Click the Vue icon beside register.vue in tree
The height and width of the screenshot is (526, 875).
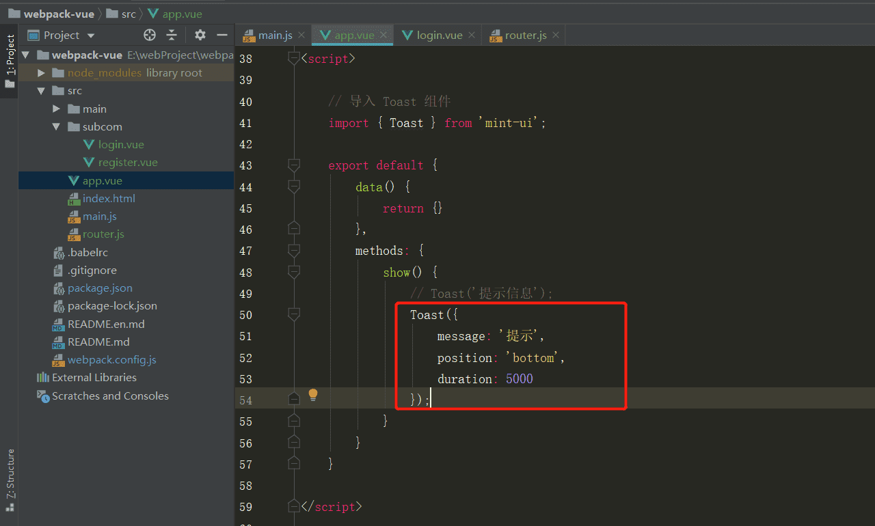point(89,163)
